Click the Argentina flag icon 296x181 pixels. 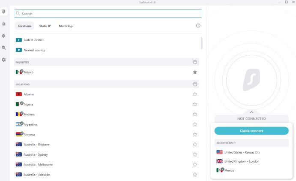[x=19, y=124]
